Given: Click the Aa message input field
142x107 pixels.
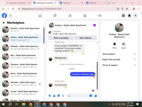Looking at the screenshot, I should coord(78,96).
